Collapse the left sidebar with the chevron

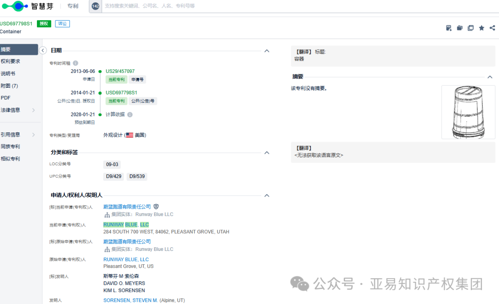(x=43, y=51)
